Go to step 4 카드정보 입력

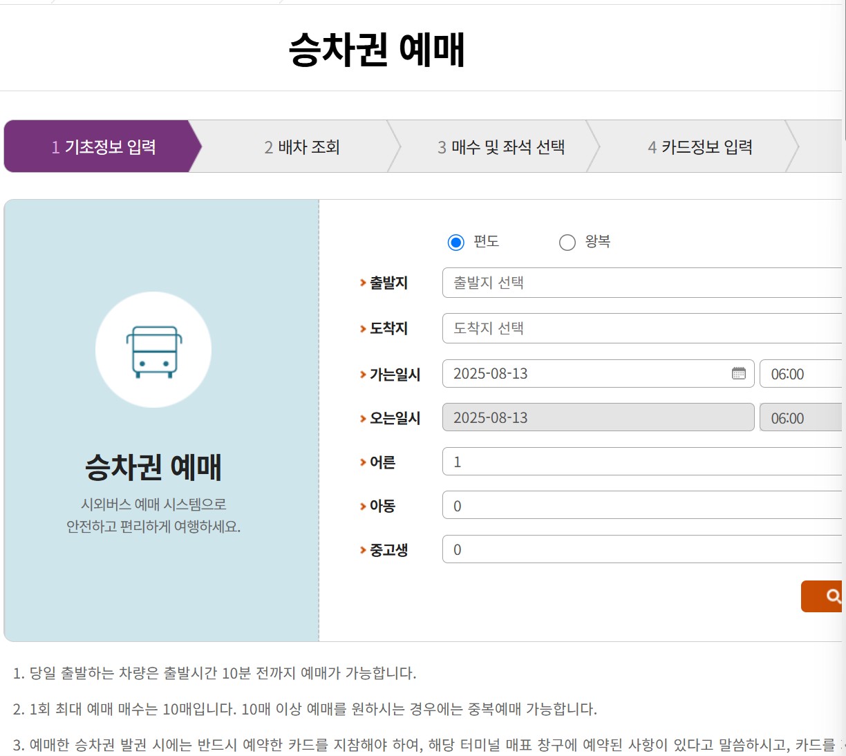(x=699, y=147)
